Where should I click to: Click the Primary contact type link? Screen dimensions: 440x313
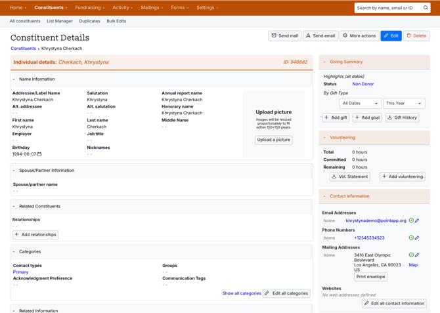tap(20, 272)
